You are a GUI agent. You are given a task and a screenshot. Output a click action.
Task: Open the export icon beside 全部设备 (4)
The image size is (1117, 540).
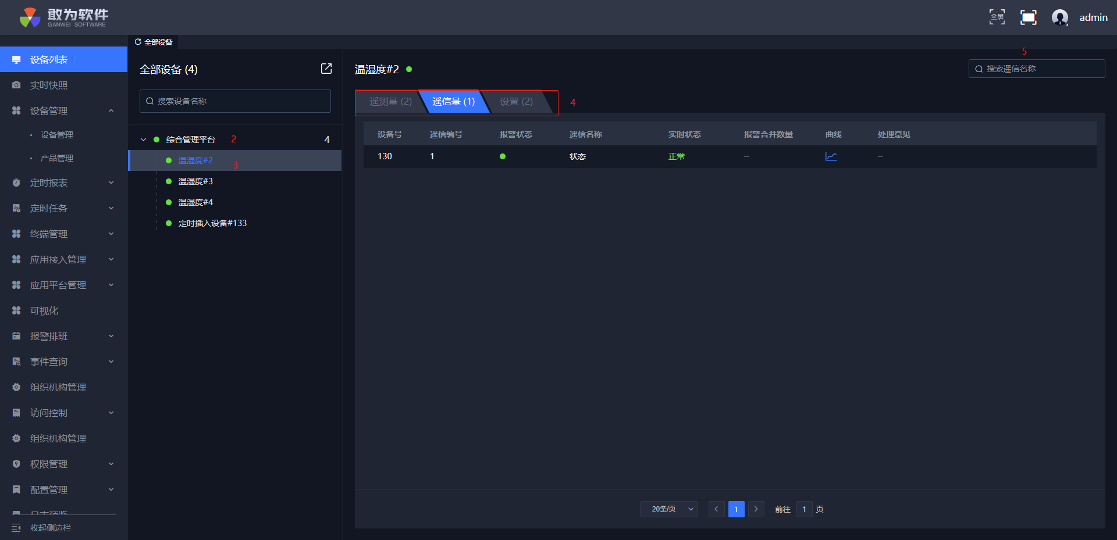coord(326,69)
